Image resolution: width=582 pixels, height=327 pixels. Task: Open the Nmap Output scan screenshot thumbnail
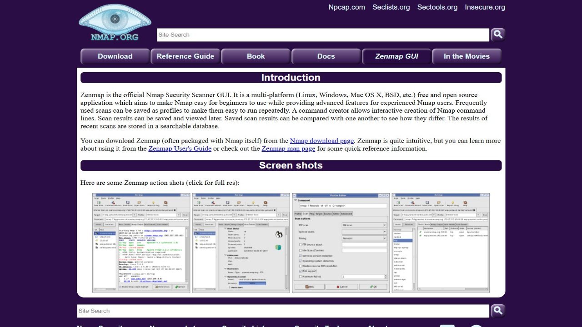141,243
